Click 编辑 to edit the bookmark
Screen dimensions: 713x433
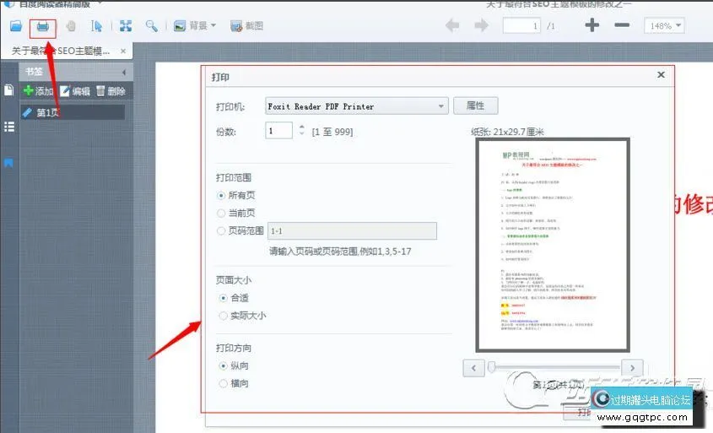pos(75,91)
